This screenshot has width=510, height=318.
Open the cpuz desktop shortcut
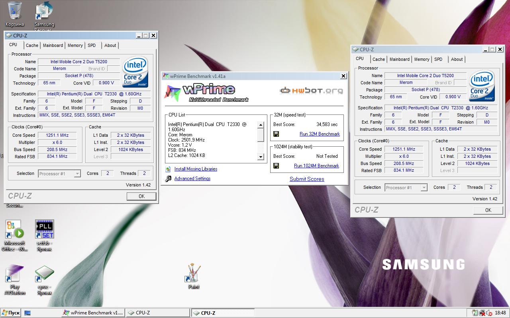pos(45,280)
